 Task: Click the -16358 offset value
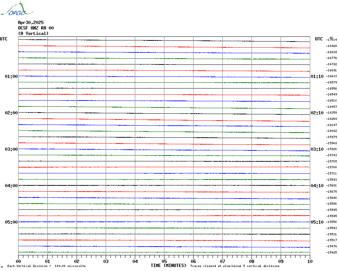point(331,113)
